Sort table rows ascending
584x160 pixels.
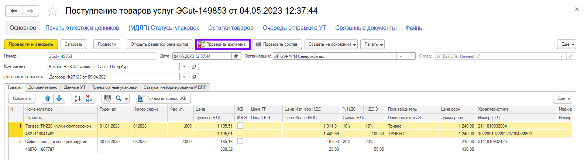78,98
